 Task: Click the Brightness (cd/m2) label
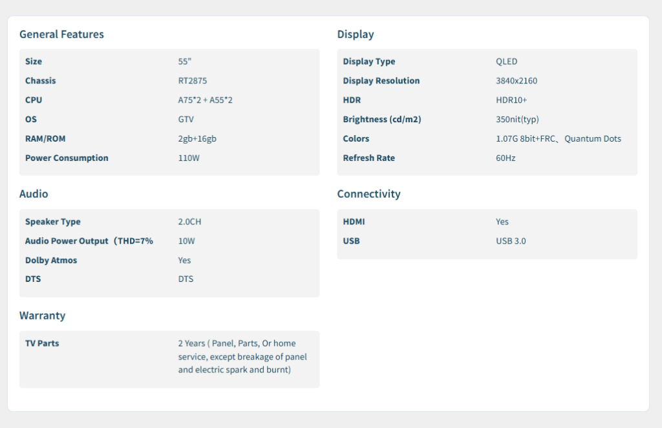pos(381,120)
